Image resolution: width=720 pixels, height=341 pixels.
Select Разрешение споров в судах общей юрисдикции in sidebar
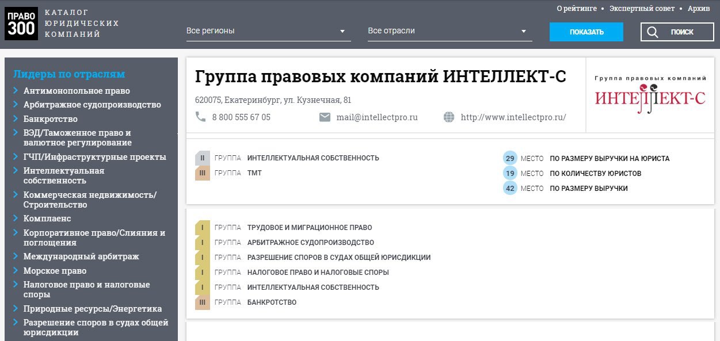(x=96, y=327)
